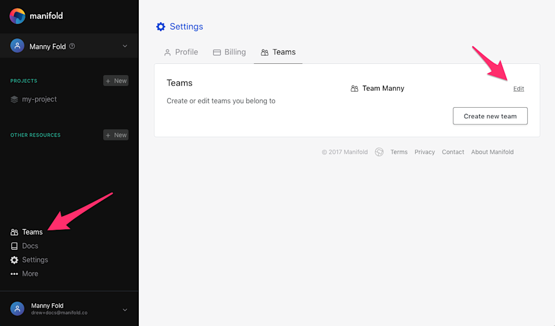Show More options in the sidebar
555x326 pixels.
30,274
